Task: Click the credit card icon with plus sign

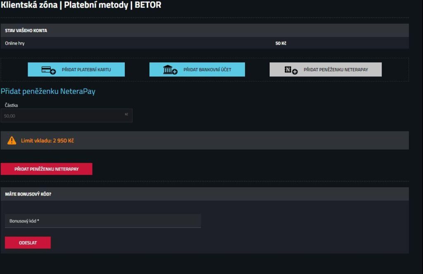Action: [x=48, y=70]
